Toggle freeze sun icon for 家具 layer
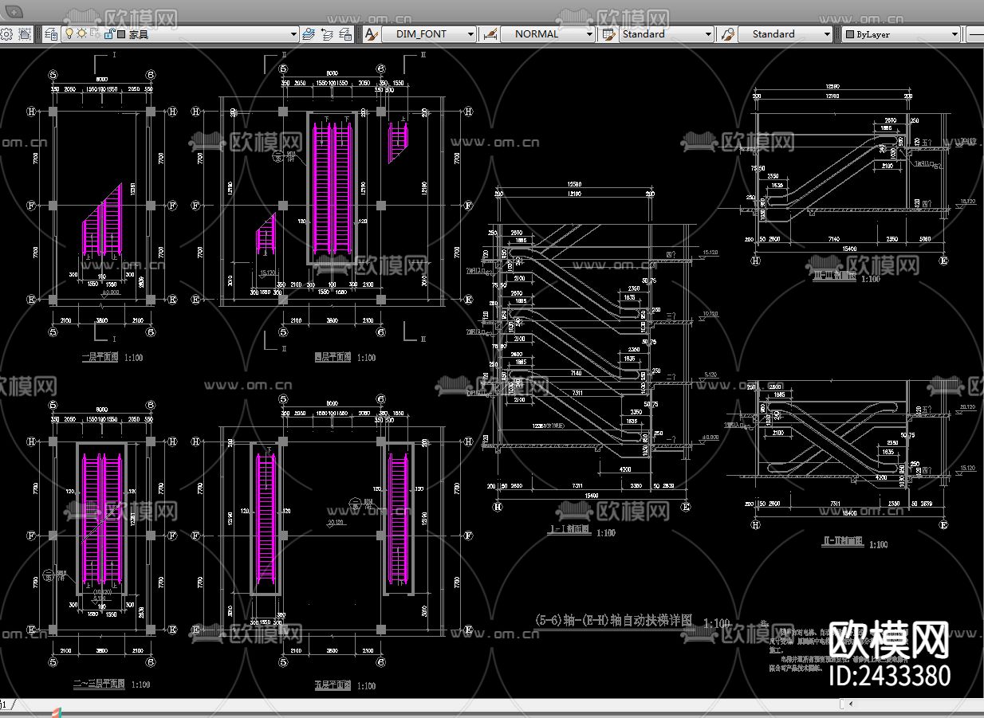Viewport: 984px width, 718px height. pyautogui.click(x=81, y=34)
